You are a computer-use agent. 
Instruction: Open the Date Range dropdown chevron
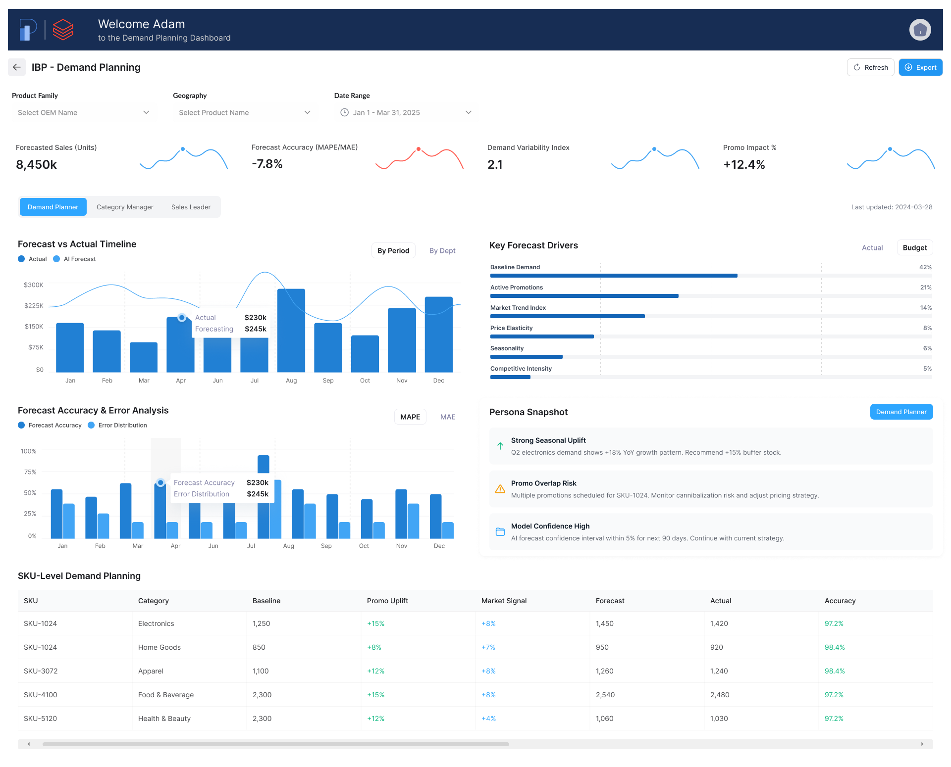click(468, 112)
